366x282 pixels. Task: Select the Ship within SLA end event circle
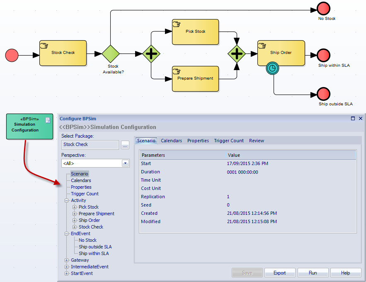point(323,55)
